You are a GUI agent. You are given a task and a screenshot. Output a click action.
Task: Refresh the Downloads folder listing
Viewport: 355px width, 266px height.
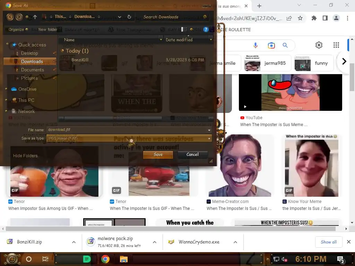(x=129, y=17)
